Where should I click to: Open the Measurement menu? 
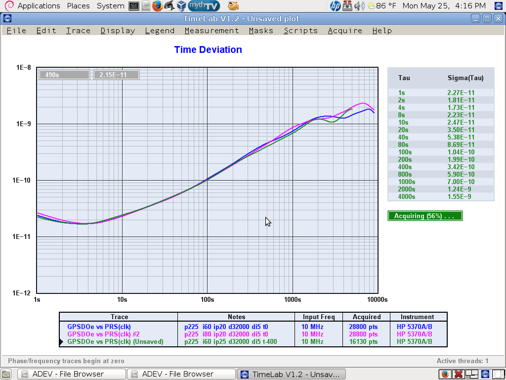coord(211,31)
